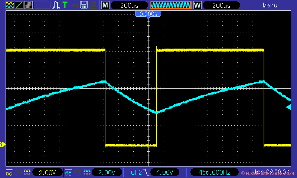Click the W window timebase button
This screenshot has width=297, height=178.
tap(198, 5)
